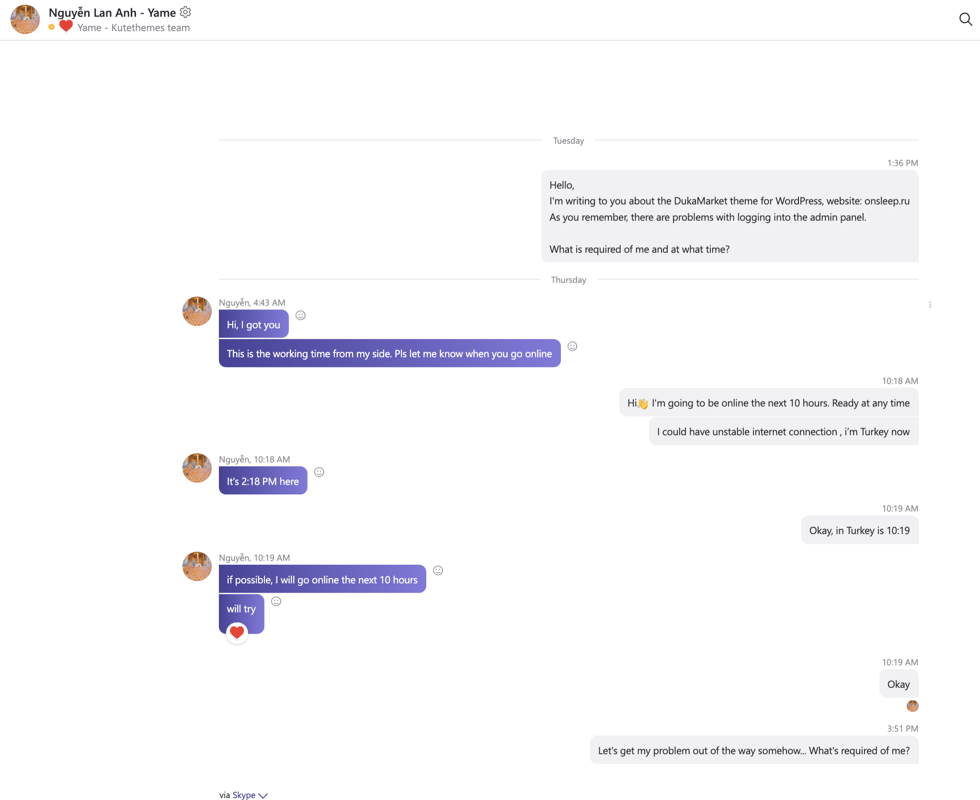
Task: React to 'if possible, I will go online' message
Action: click(438, 571)
